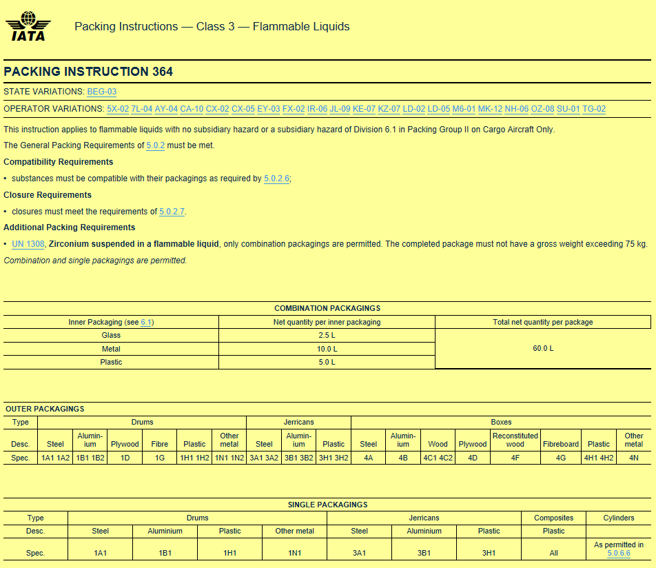
Task: Select the Glass row in Combination Packagings
Action: tap(111, 335)
